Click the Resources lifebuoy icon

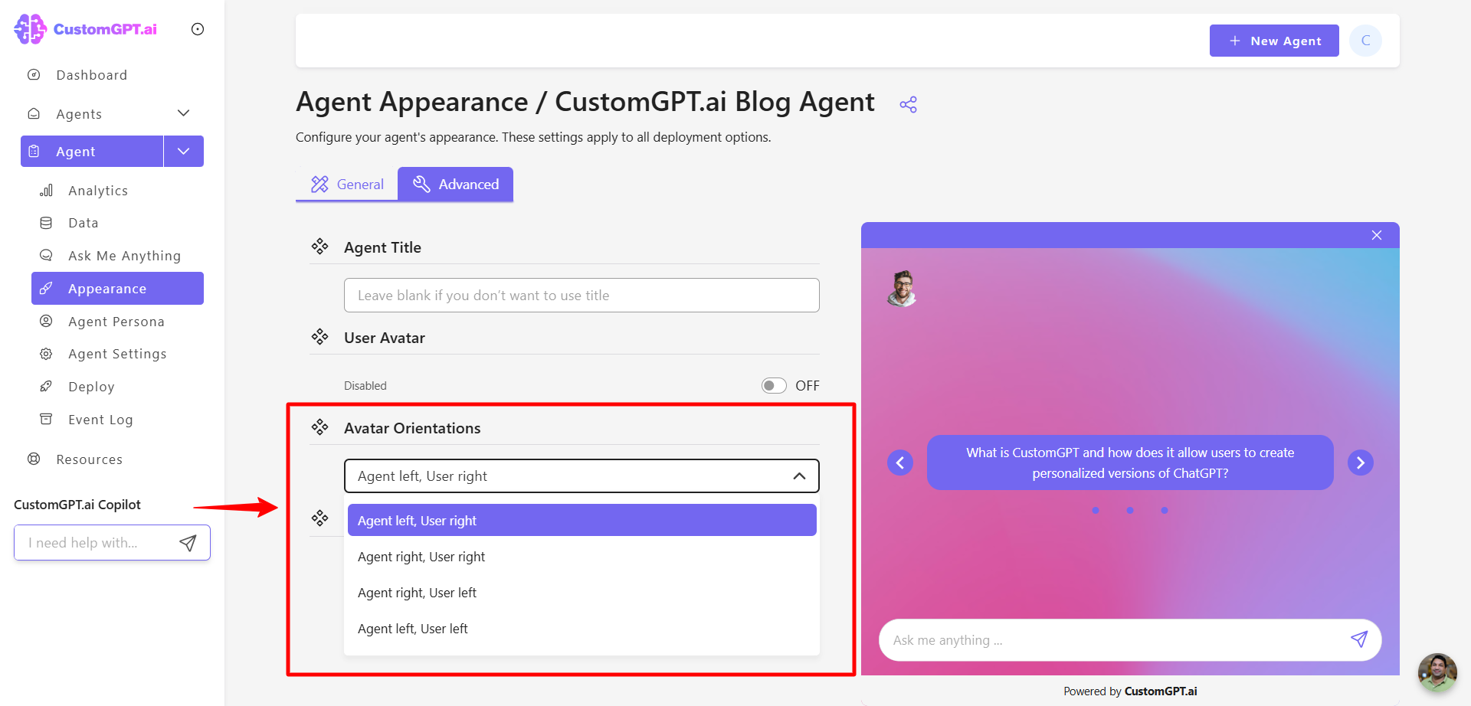[x=34, y=459]
